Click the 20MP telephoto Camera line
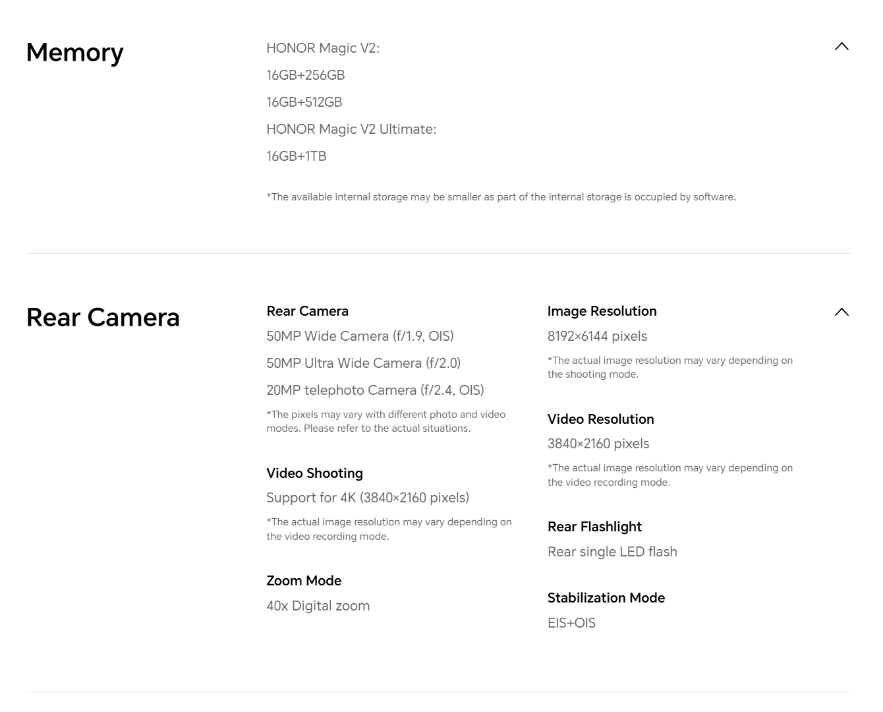883x712 pixels. (375, 390)
